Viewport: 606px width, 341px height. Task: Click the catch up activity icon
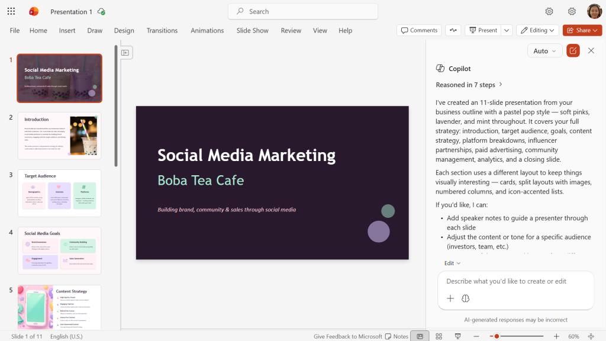(x=453, y=30)
